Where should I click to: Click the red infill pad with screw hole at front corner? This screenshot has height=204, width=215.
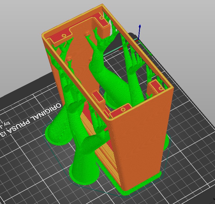coord(121,110)
